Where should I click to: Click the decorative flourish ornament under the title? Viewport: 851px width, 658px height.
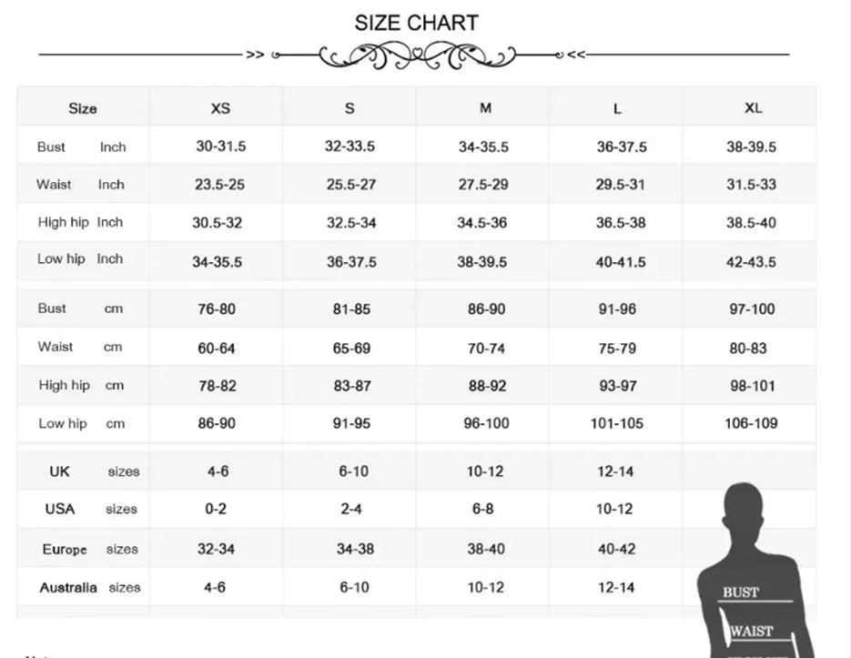[x=417, y=56]
